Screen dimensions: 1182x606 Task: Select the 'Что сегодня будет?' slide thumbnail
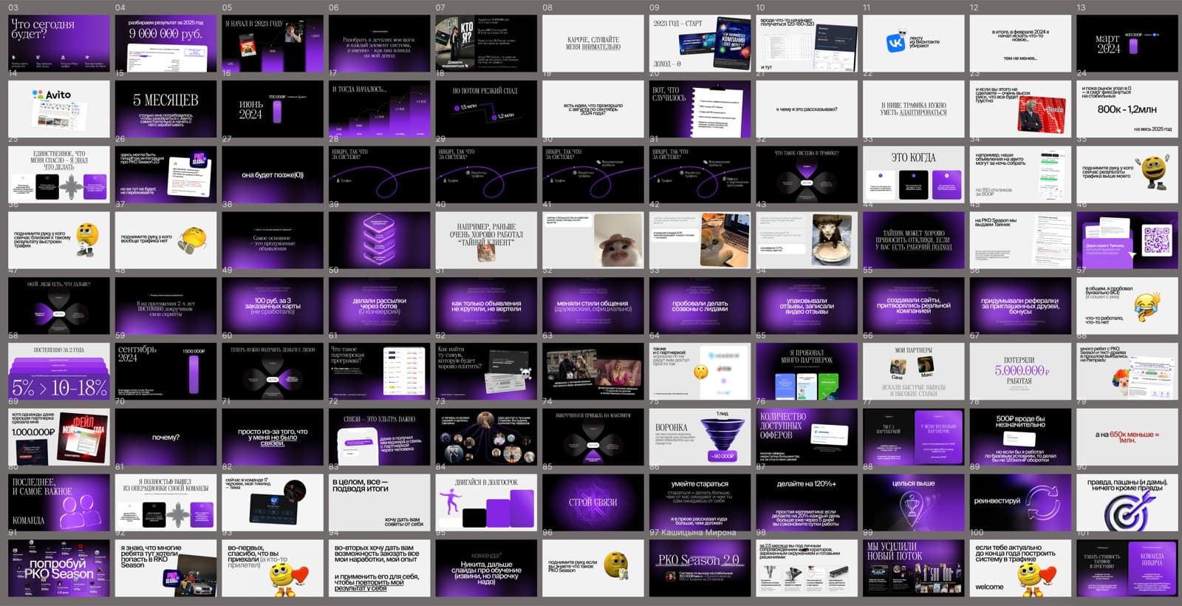tap(59, 44)
